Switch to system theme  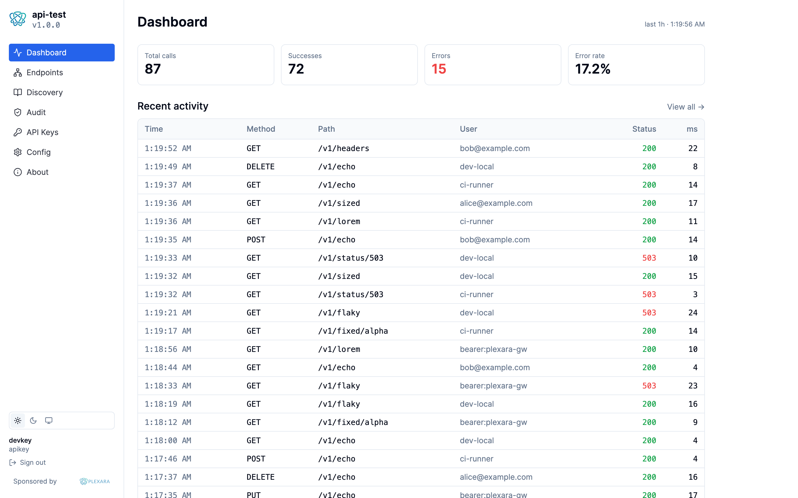(x=49, y=421)
